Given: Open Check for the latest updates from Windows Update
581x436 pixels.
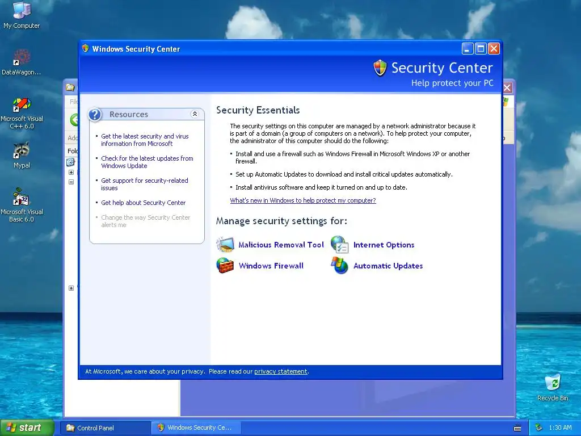Looking at the screenshot, I should point(147,162).
